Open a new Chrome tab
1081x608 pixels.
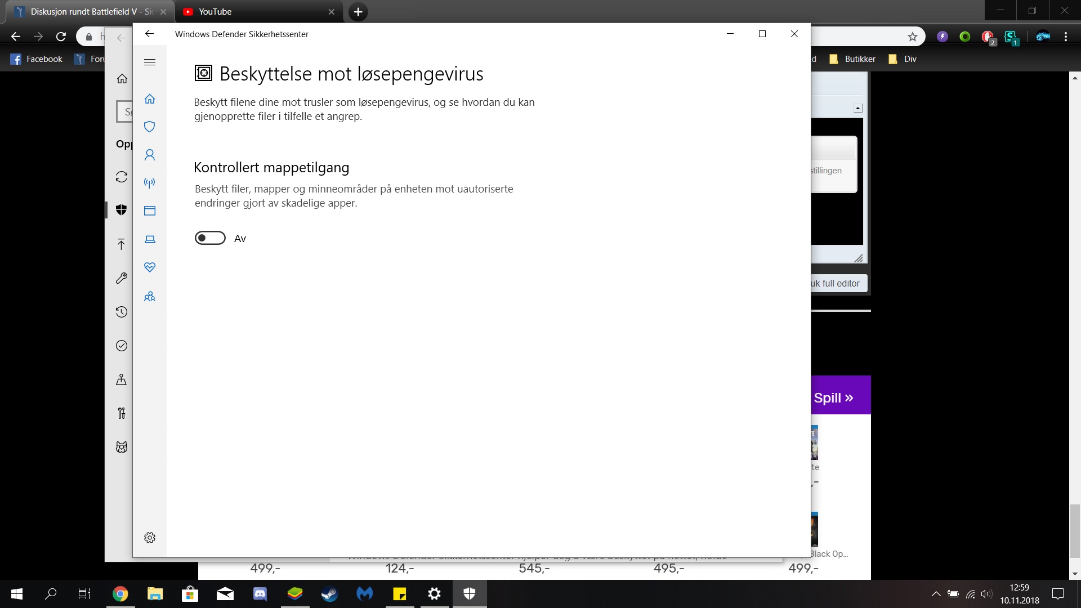358,11
